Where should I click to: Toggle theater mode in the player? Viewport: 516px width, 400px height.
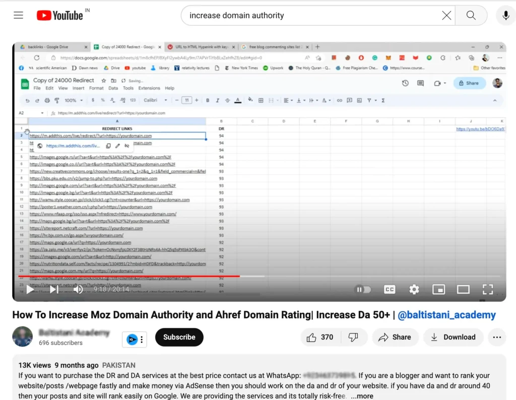(x=463, y=290)
